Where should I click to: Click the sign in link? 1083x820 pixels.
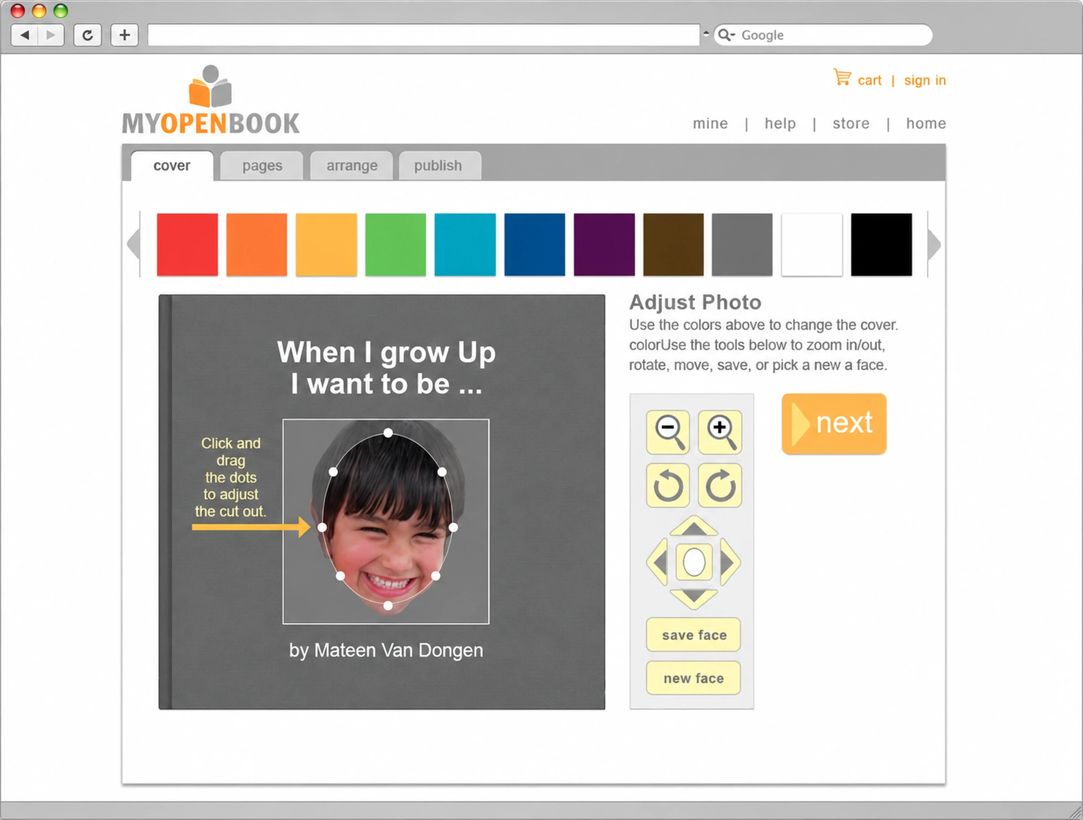tap(925, 81)
